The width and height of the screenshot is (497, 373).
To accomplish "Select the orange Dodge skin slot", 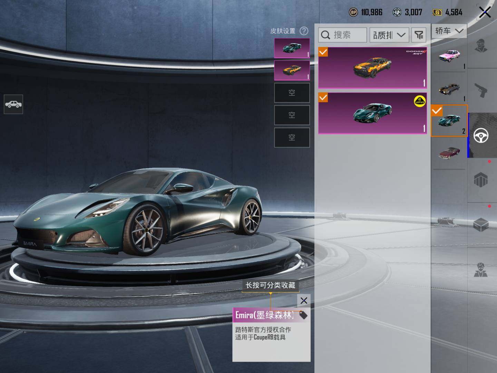I will pos(292,70).
